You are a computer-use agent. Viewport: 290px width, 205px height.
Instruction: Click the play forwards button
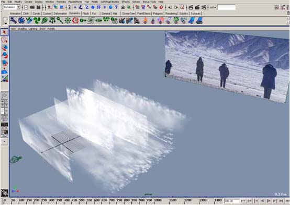click(x=269, y=201)
